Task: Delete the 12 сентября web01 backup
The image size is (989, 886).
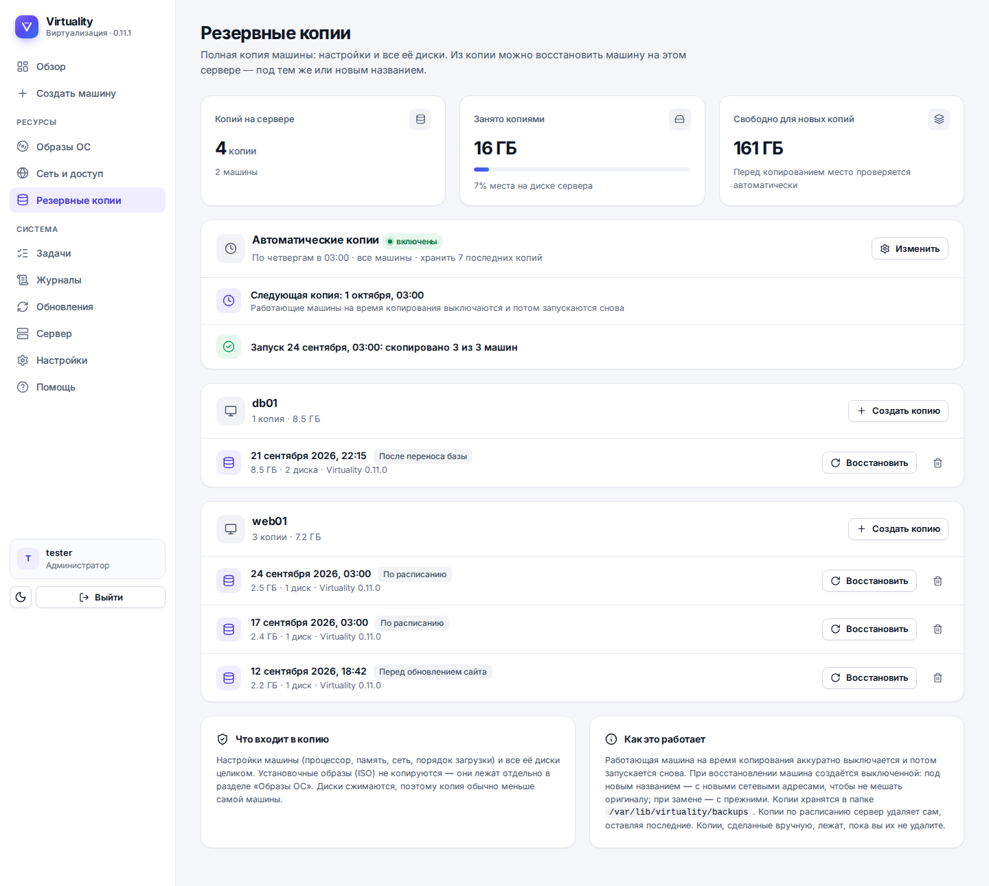Action: coord(937,678)
